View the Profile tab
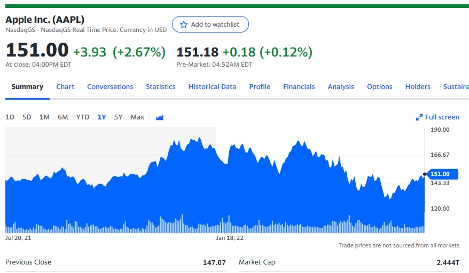The width and height of the screenshot is (469, 273). 260,86
